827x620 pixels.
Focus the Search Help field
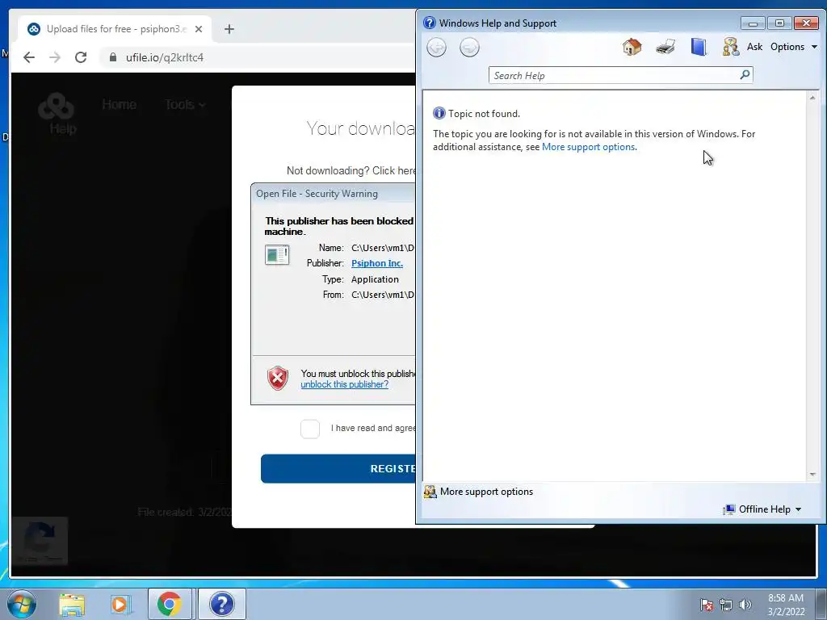614,75
